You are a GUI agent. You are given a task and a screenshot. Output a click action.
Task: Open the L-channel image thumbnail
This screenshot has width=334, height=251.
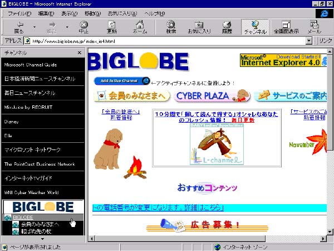(x=217, y=144)
